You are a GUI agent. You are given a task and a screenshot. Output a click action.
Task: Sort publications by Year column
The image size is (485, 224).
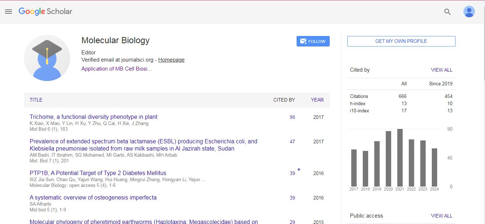point(317,100)
